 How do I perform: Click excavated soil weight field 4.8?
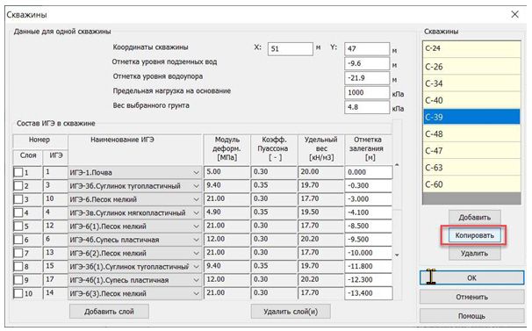tap(367, 107)
